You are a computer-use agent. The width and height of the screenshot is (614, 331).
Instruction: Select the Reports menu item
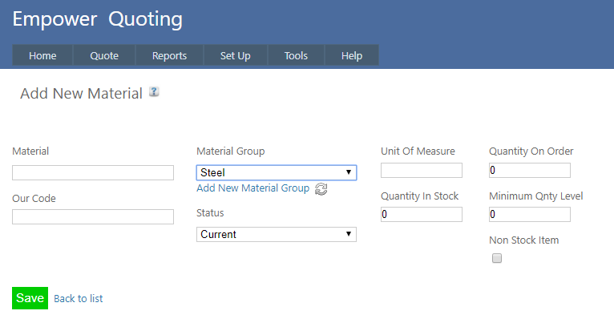point(169,55)
